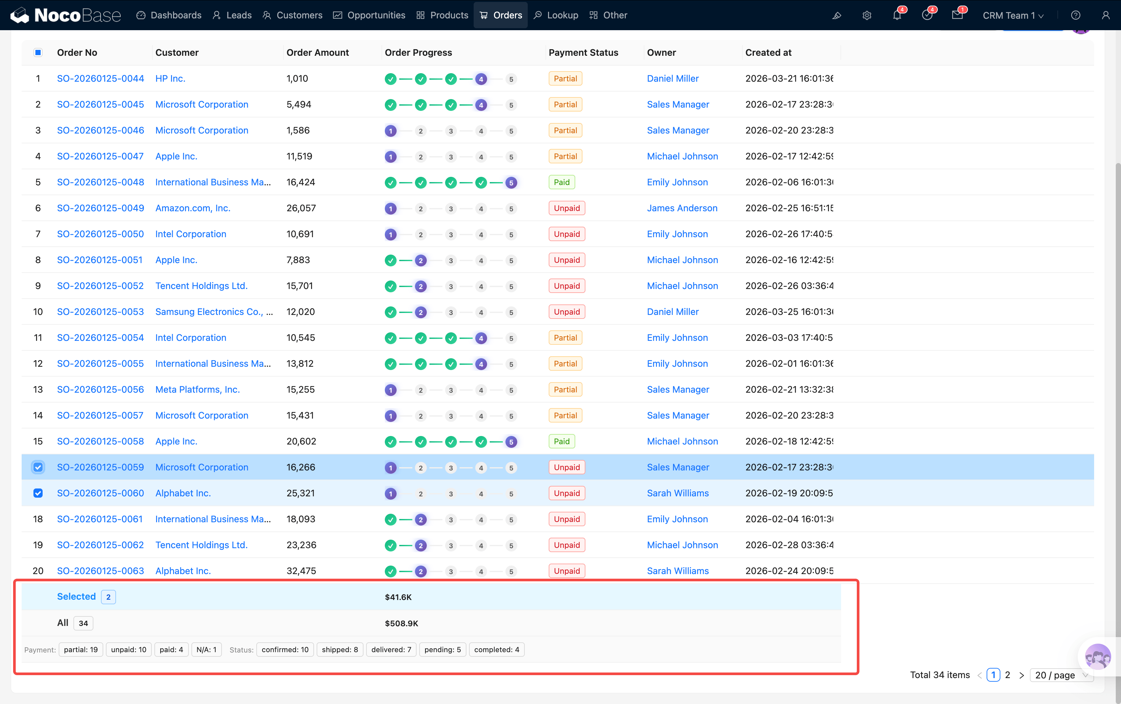
Task: Open the mail inbox icon
Action: click(957, 15)
